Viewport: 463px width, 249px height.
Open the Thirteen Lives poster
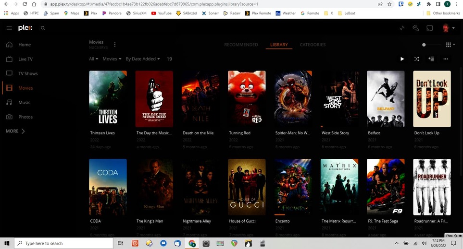pyautogui.click(x=108, y=99)
